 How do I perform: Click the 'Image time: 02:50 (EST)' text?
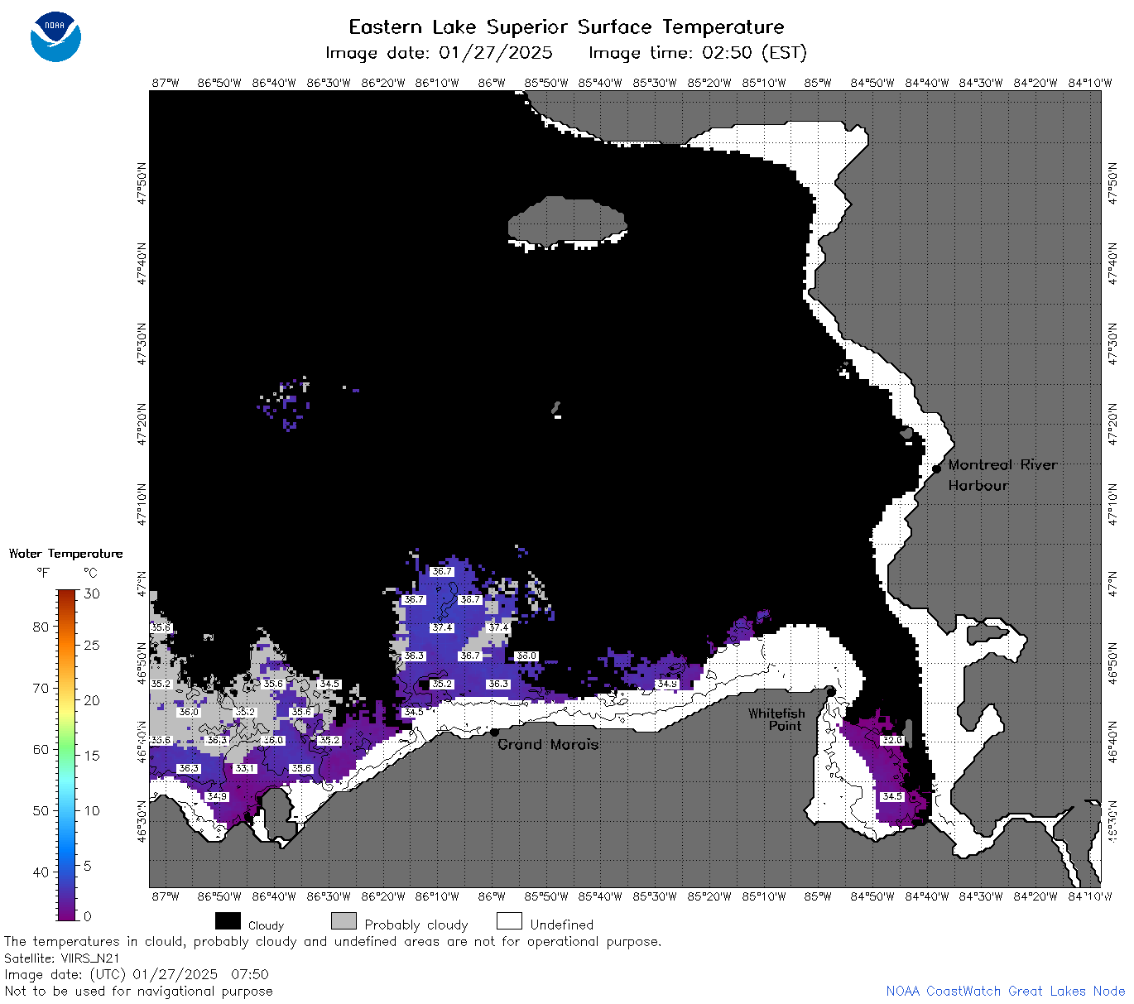coord(697,53)
